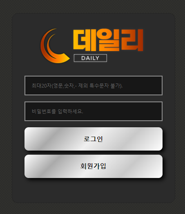Click the 비밀번호를 입력하세요 placeholder text
Screen dimensions: 185x214
(x=57, y=111)
